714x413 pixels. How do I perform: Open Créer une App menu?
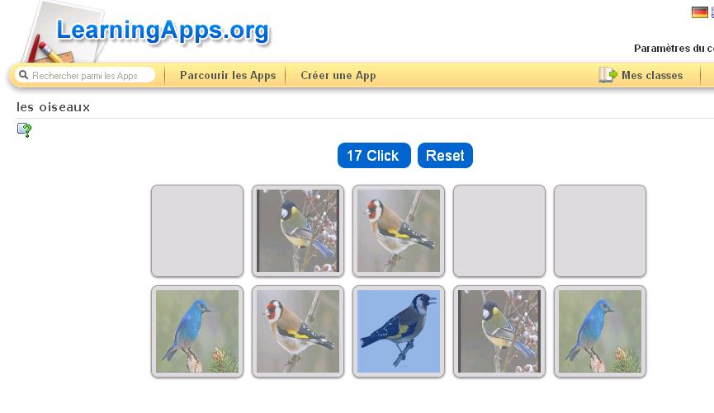tap(338, 76)
